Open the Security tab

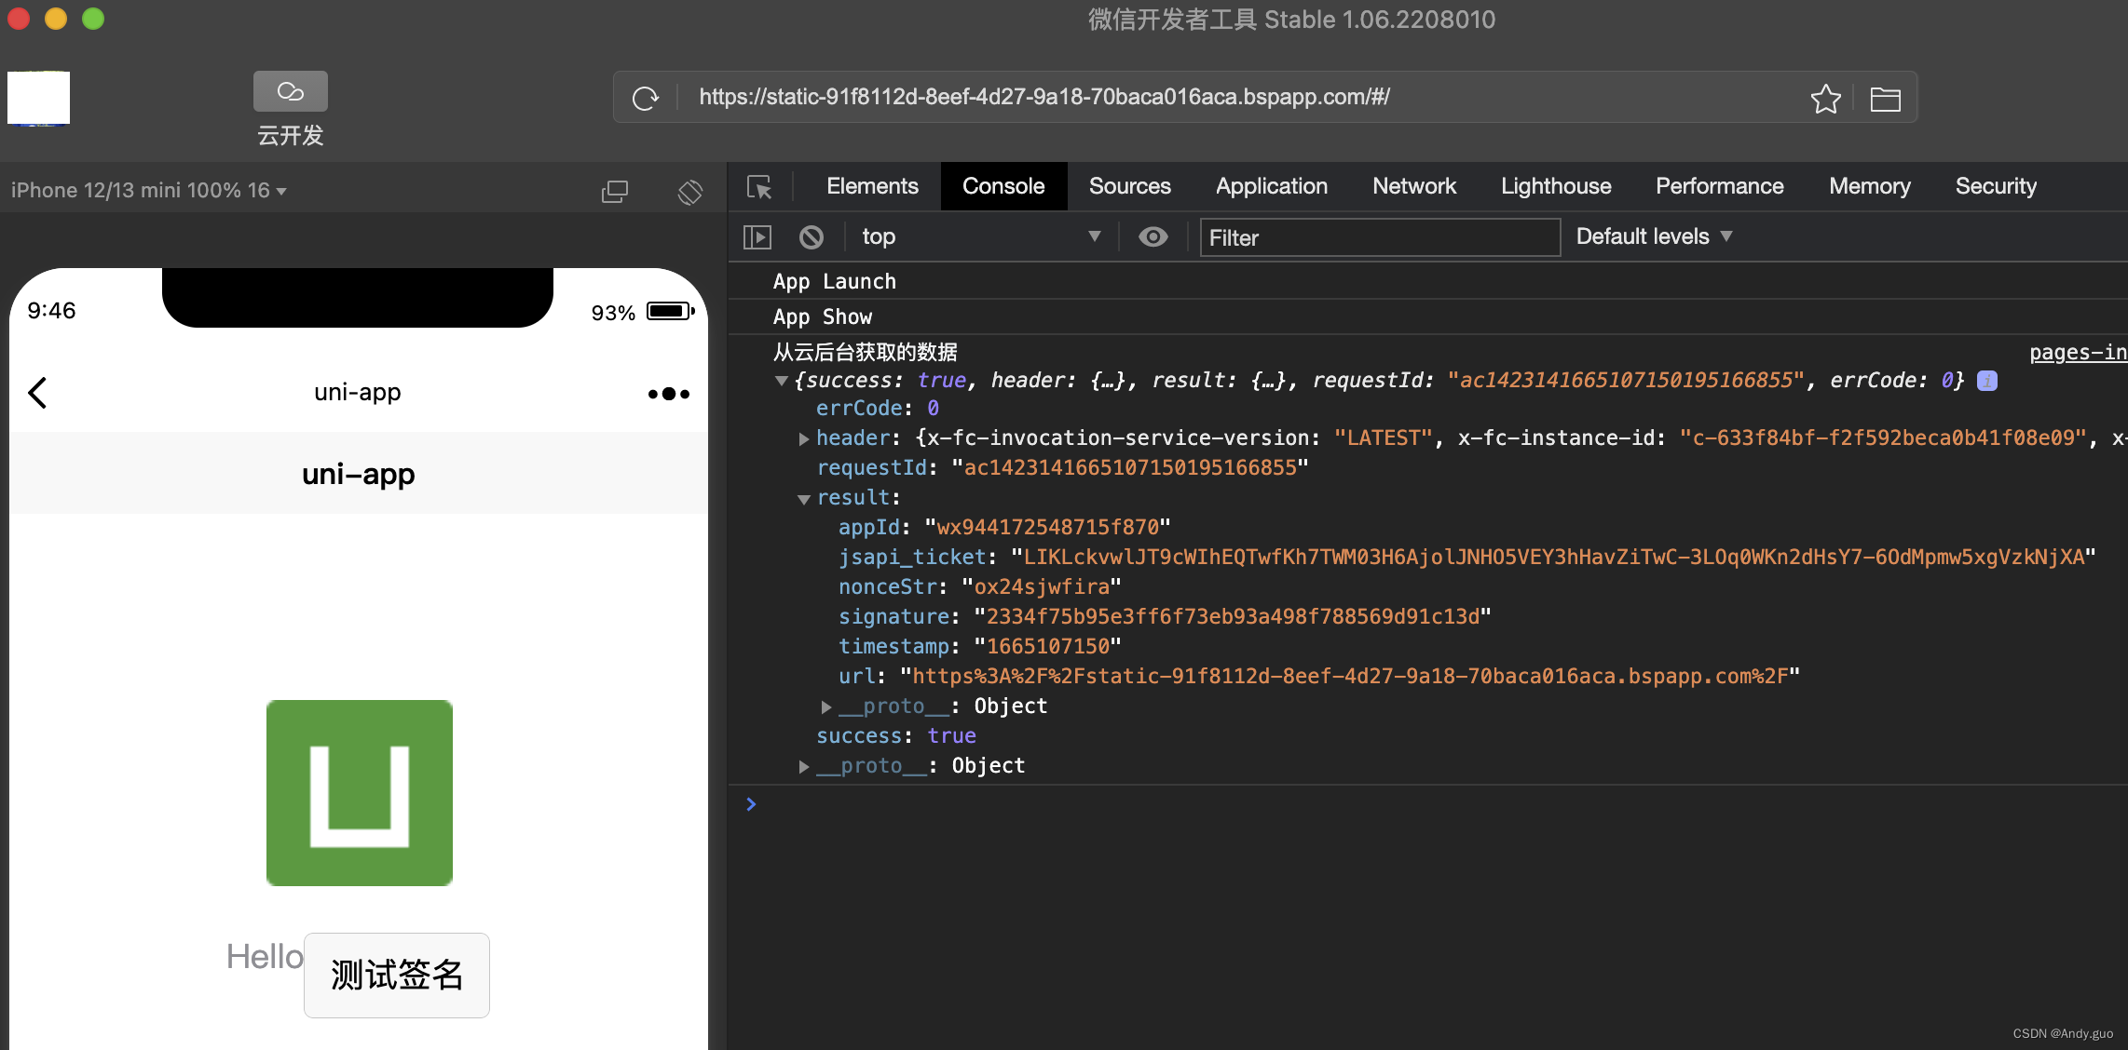[x=1996, y=186]
